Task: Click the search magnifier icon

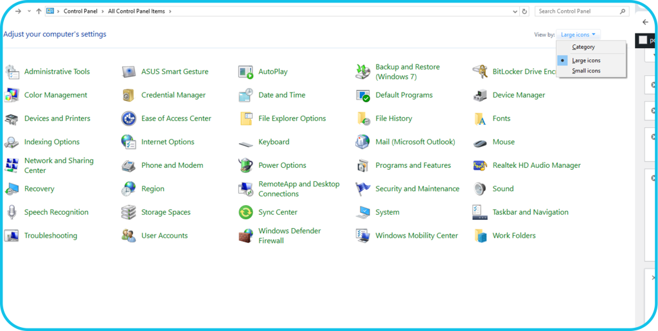Action: 623,12
